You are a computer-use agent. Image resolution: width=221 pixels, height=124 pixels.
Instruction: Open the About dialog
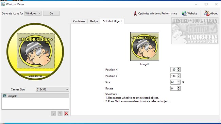pyautogui.click(x=211, y=13)
